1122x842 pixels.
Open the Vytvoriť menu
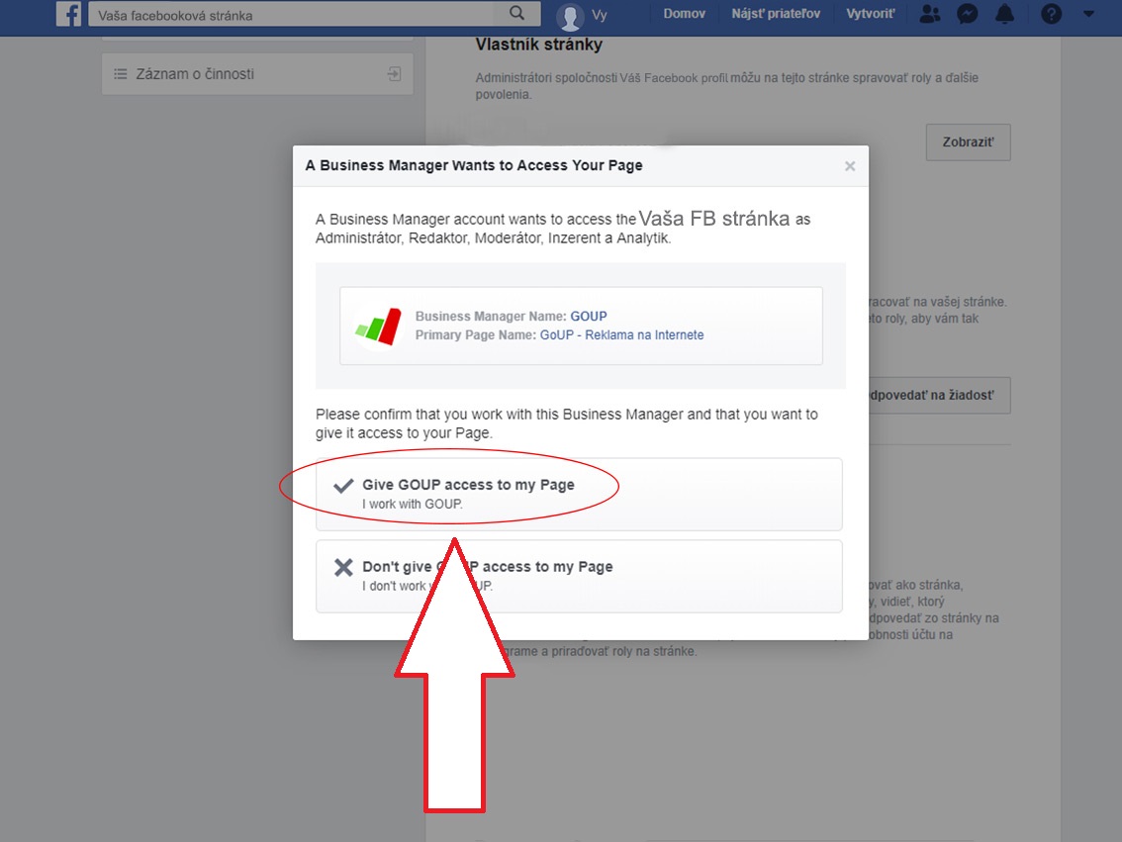(x=870, y=14)
